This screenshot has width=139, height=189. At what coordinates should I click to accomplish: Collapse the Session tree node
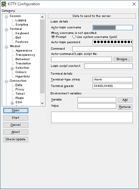click(x=6, y=17)
